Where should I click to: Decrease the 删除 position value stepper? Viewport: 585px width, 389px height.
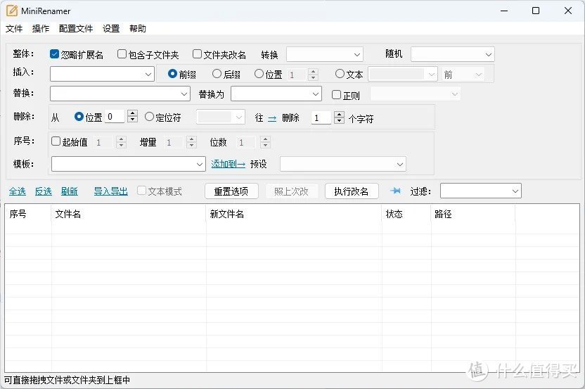(x=132, y=120)
